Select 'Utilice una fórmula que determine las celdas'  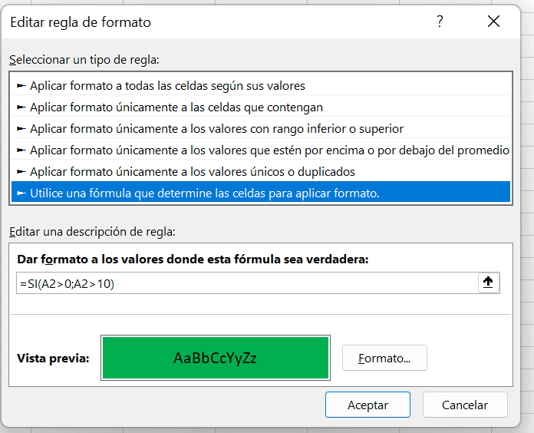point(204,193)
